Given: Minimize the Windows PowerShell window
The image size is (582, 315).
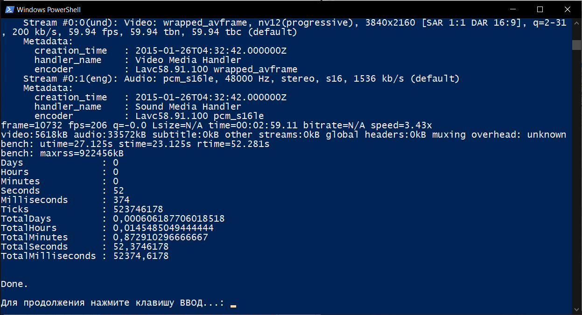Looking at the screenshot, I should point(513,9).
